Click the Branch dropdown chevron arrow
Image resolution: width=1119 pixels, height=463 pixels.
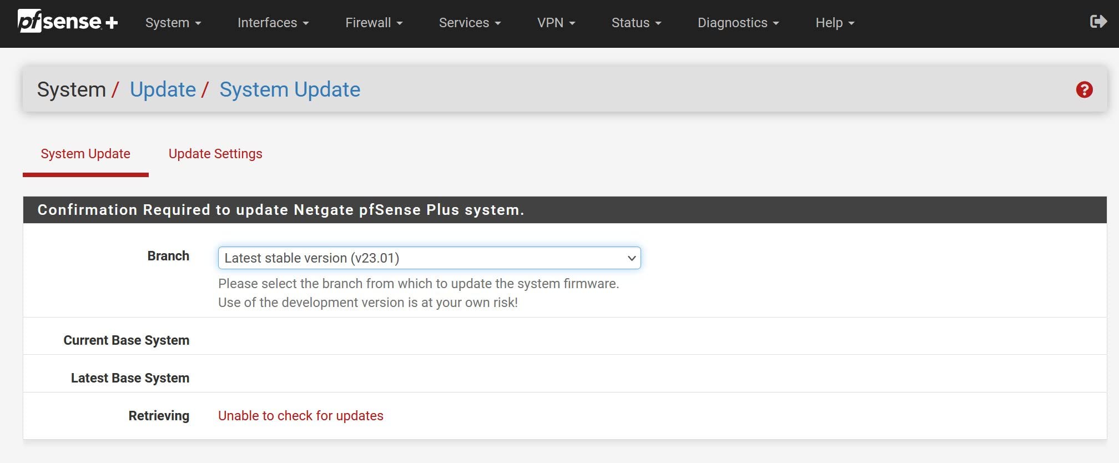631,258
